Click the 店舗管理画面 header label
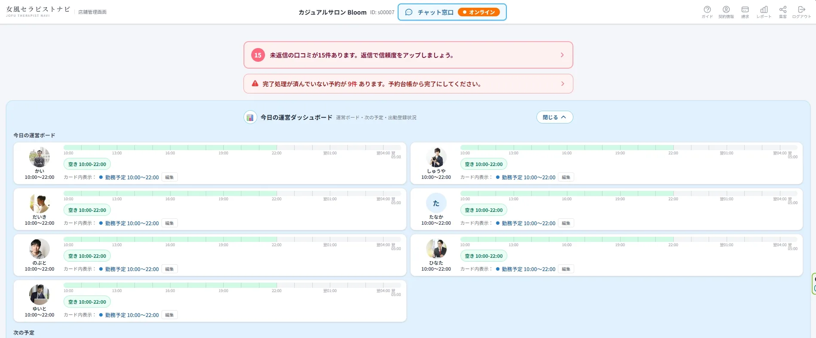This screenshot has width=816, height=338. [x=92, y=12]
